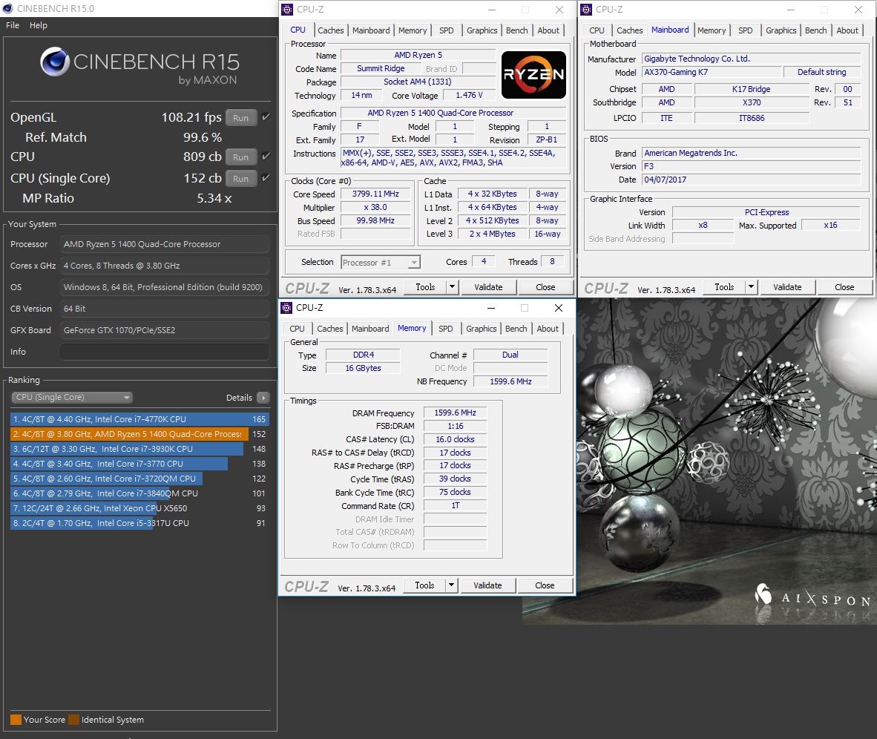Click the 'AX370-Gaming K7' model value
Image resolution: width=877 pixels, height=739 pixels.
tap(712, 72)
